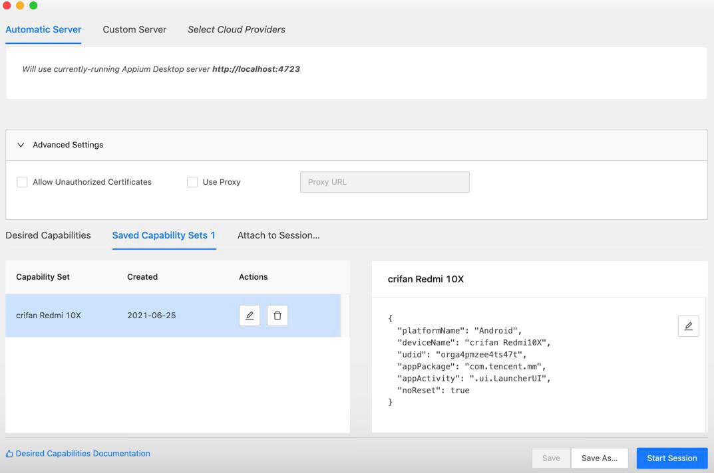This screenshot has width=714, height=473.
Task: Select the crifan Redmi 10X row name
Action: [49, 315]
